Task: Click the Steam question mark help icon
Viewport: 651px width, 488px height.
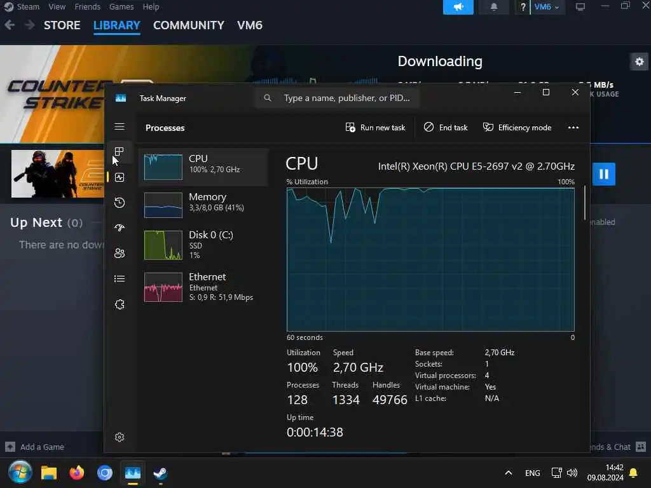Action: pyautogui.click(x=523, y=7)
